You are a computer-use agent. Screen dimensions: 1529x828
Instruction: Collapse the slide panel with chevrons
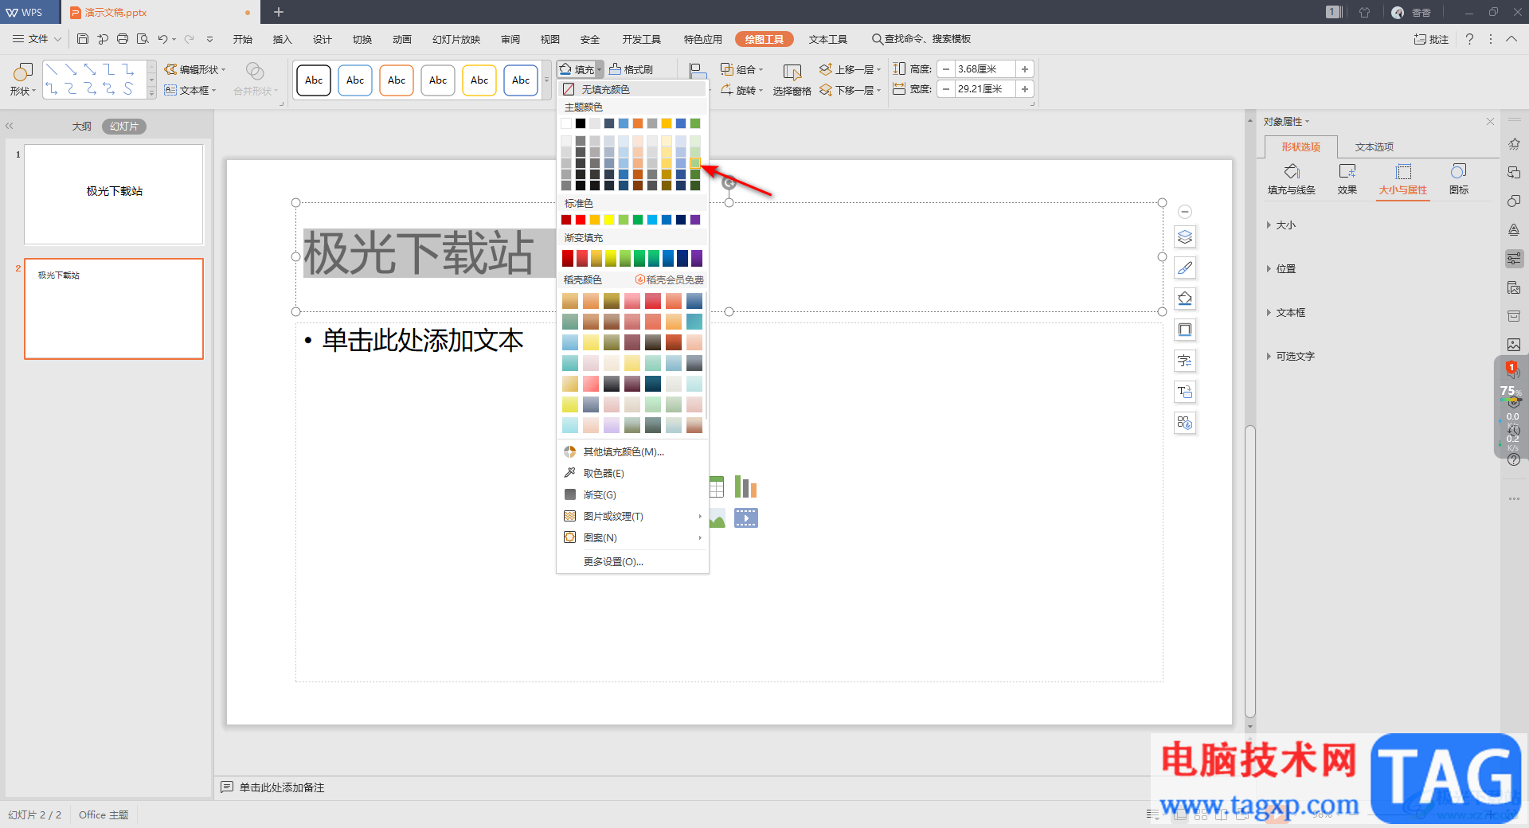coord(10,127)
